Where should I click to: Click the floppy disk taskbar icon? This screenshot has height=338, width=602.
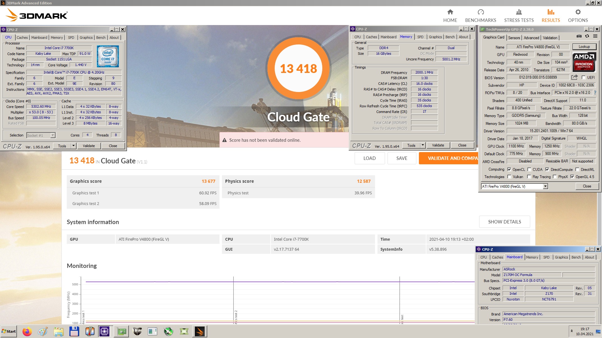[x=74, y=331]
